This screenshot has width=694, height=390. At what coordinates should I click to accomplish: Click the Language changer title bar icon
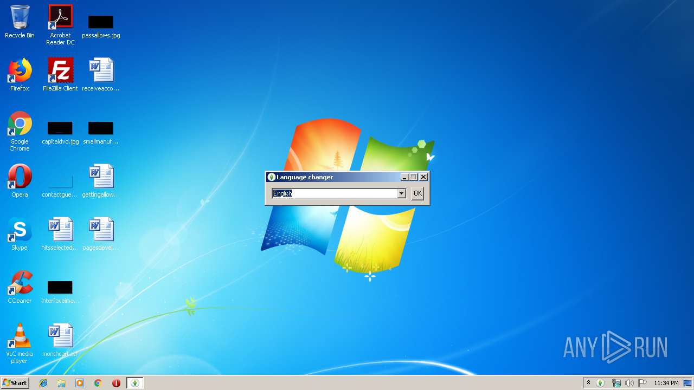pos(272,177)
